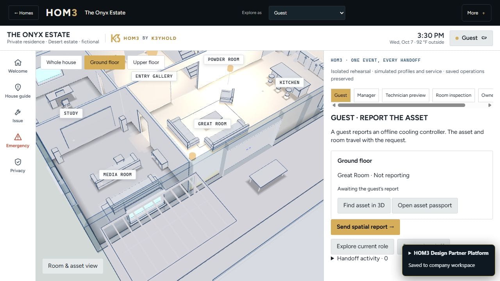Send spatial report
The image size is (500, 281).
coord(365,227)
